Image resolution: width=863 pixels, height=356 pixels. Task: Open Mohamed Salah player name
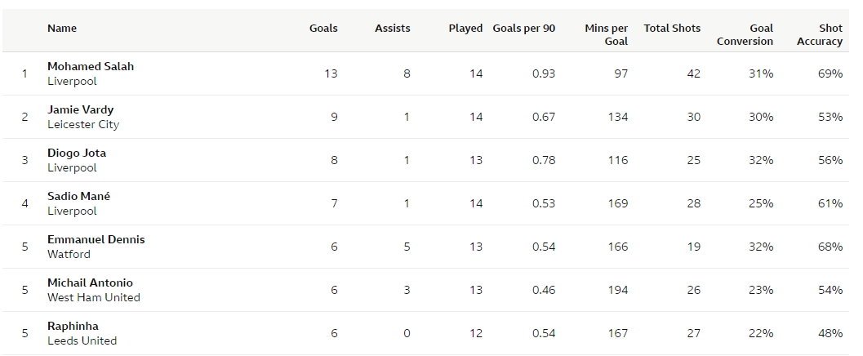pos(91,67)
